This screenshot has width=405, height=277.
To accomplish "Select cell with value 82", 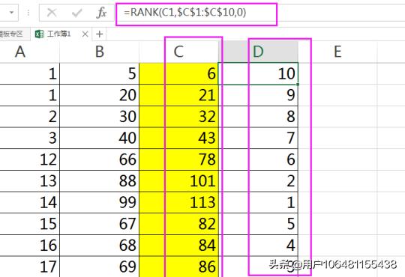I will pos(178,224).
